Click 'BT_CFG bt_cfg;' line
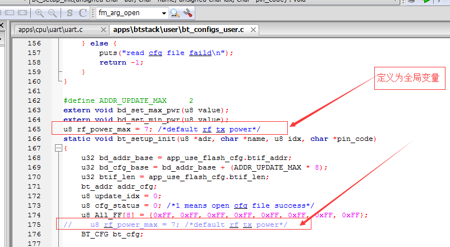450x247 pixels. (x=112, y=234)
